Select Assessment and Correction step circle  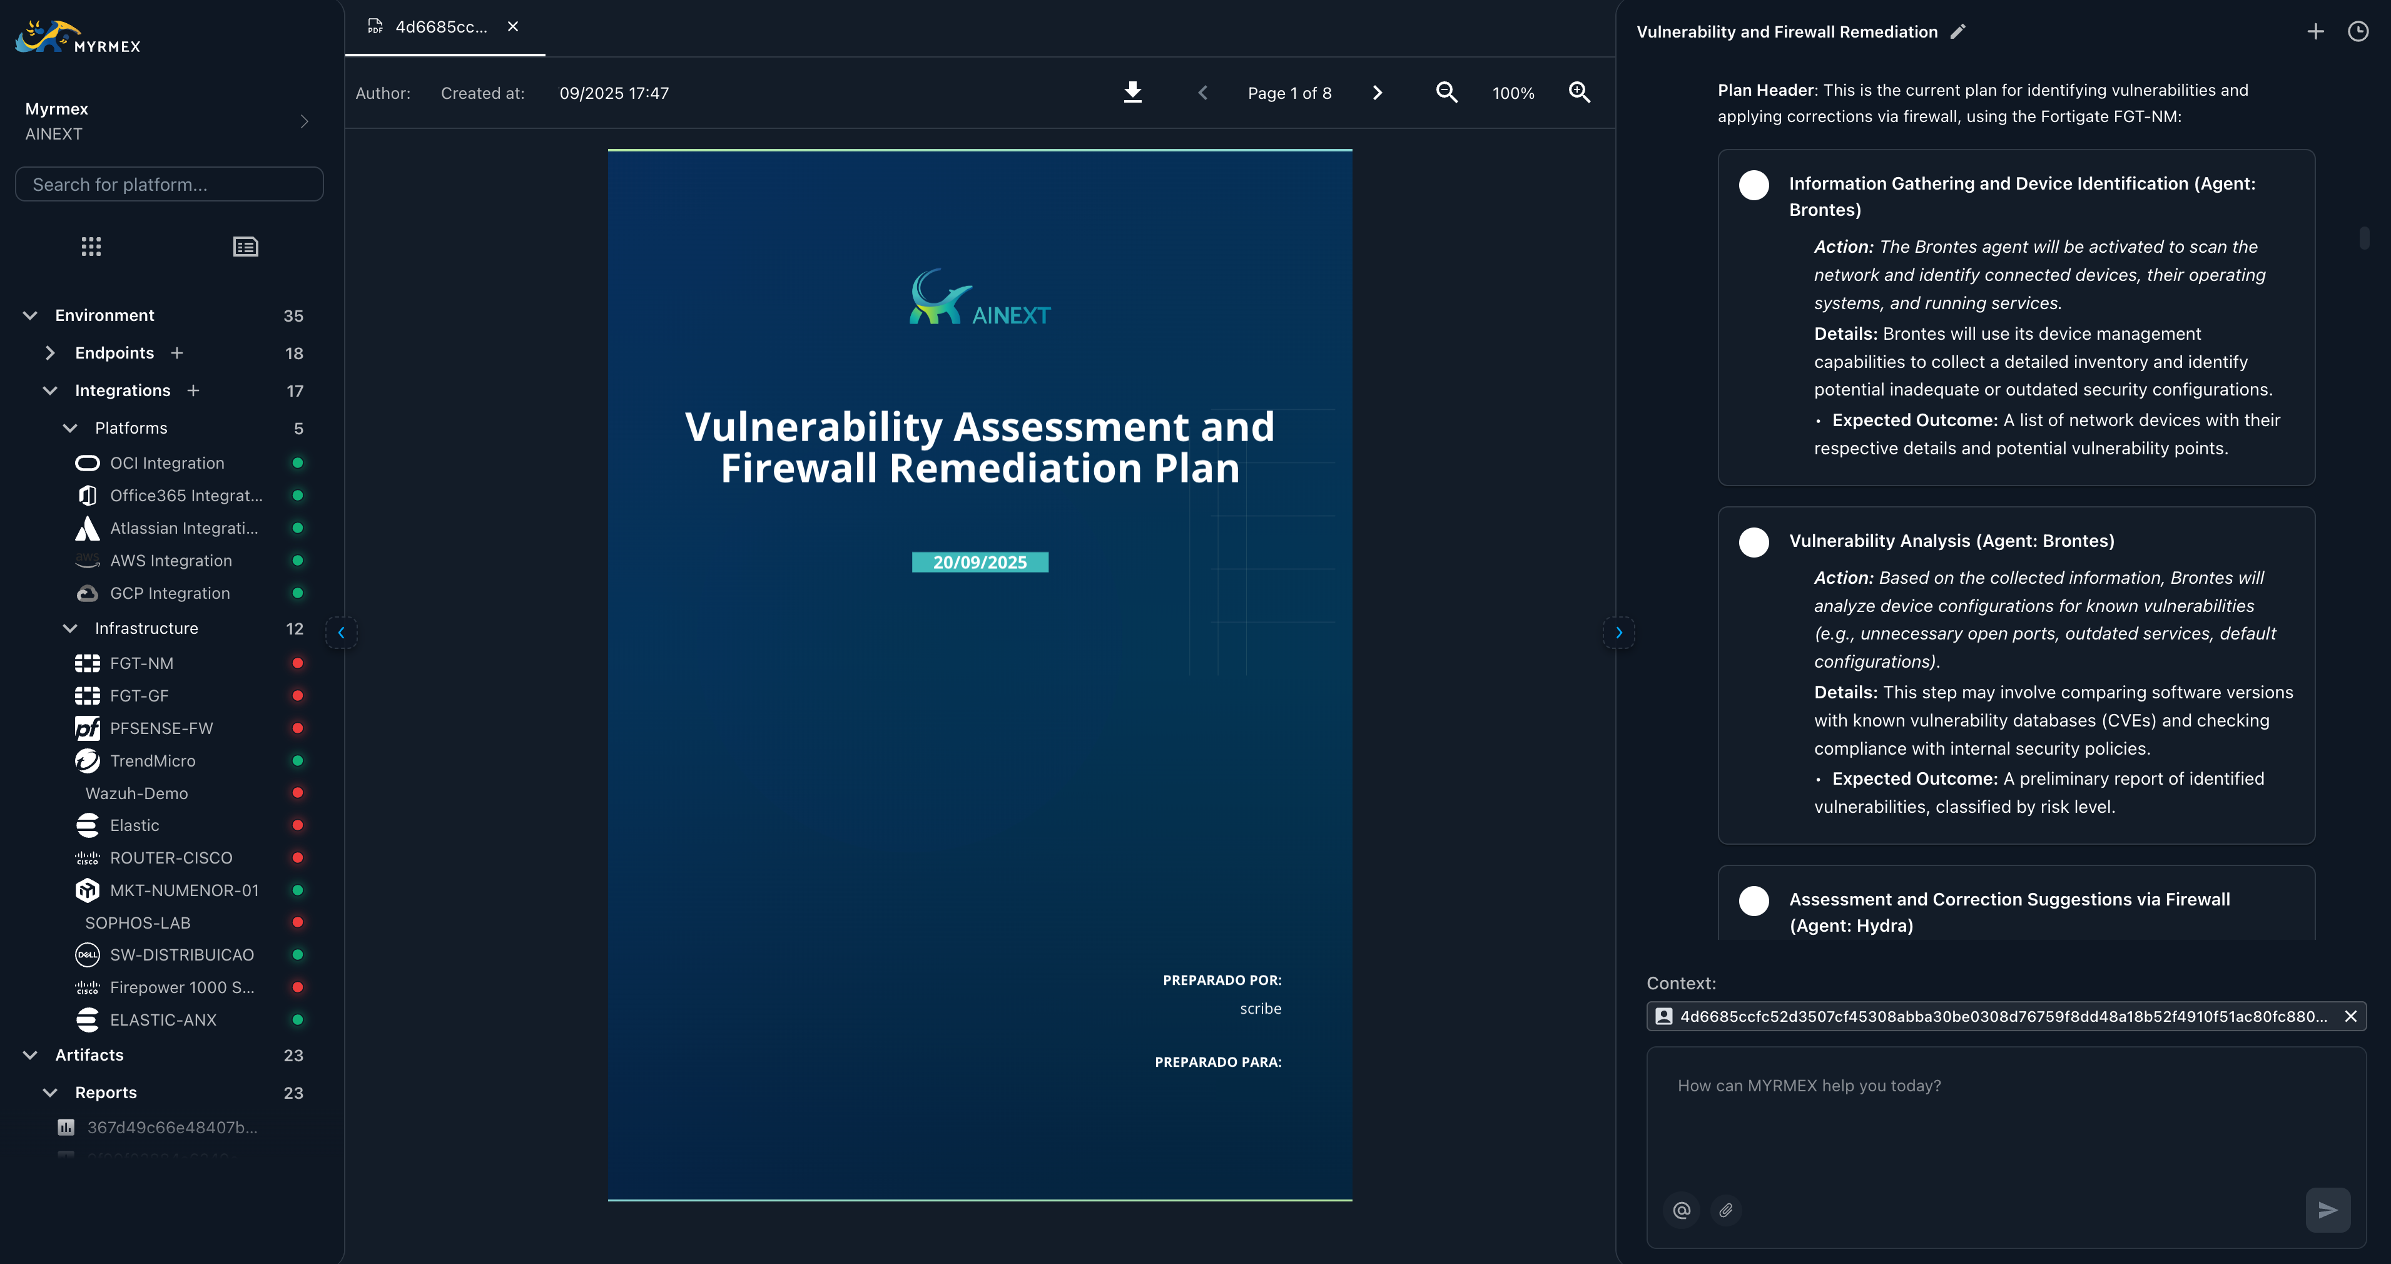pos(1754,901)
